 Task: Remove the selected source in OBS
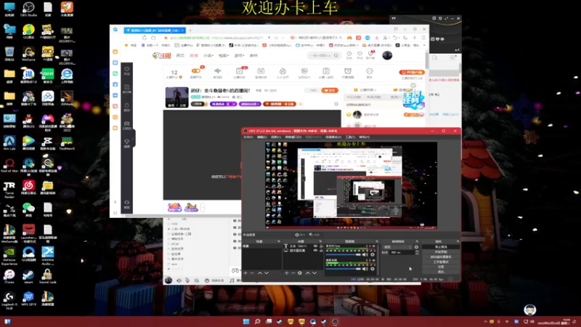pos(293,273)
